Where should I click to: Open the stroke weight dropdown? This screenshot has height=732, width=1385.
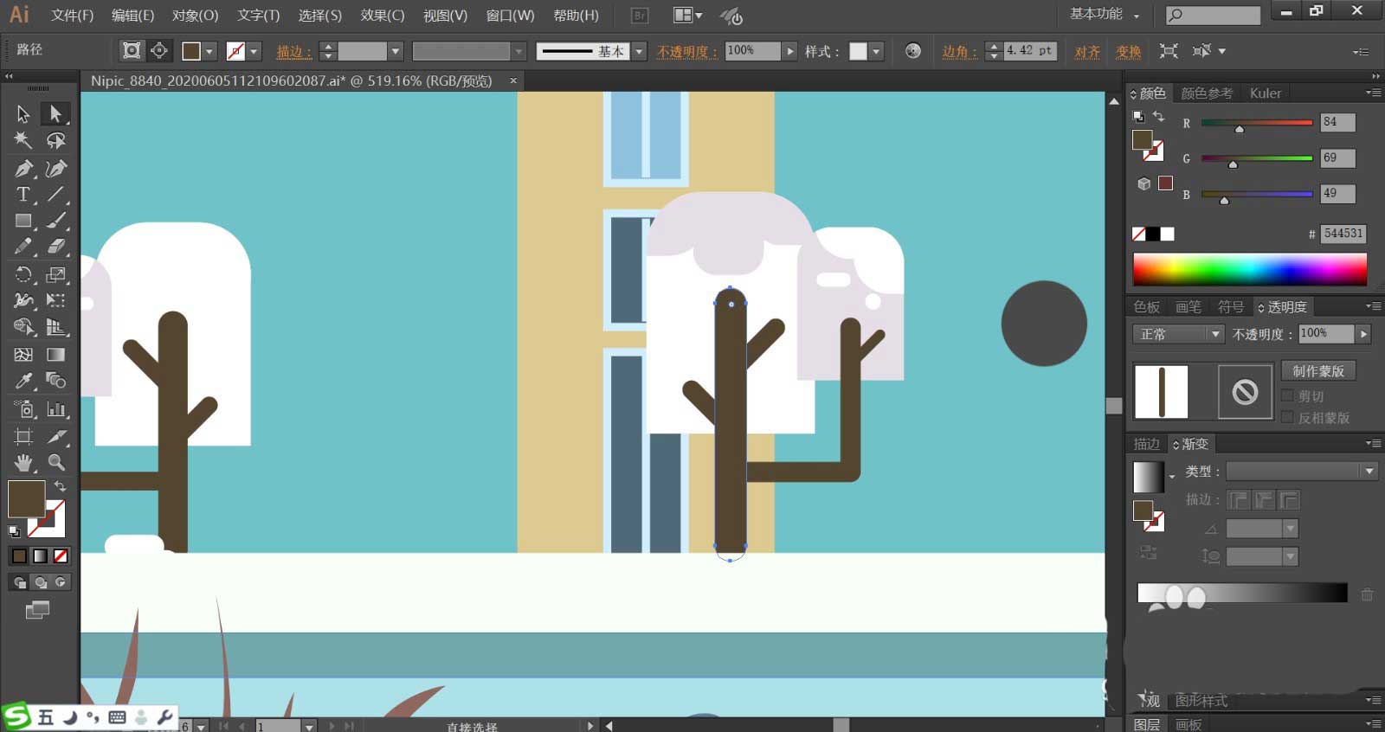pyautogui.click(x=396, y=52)
